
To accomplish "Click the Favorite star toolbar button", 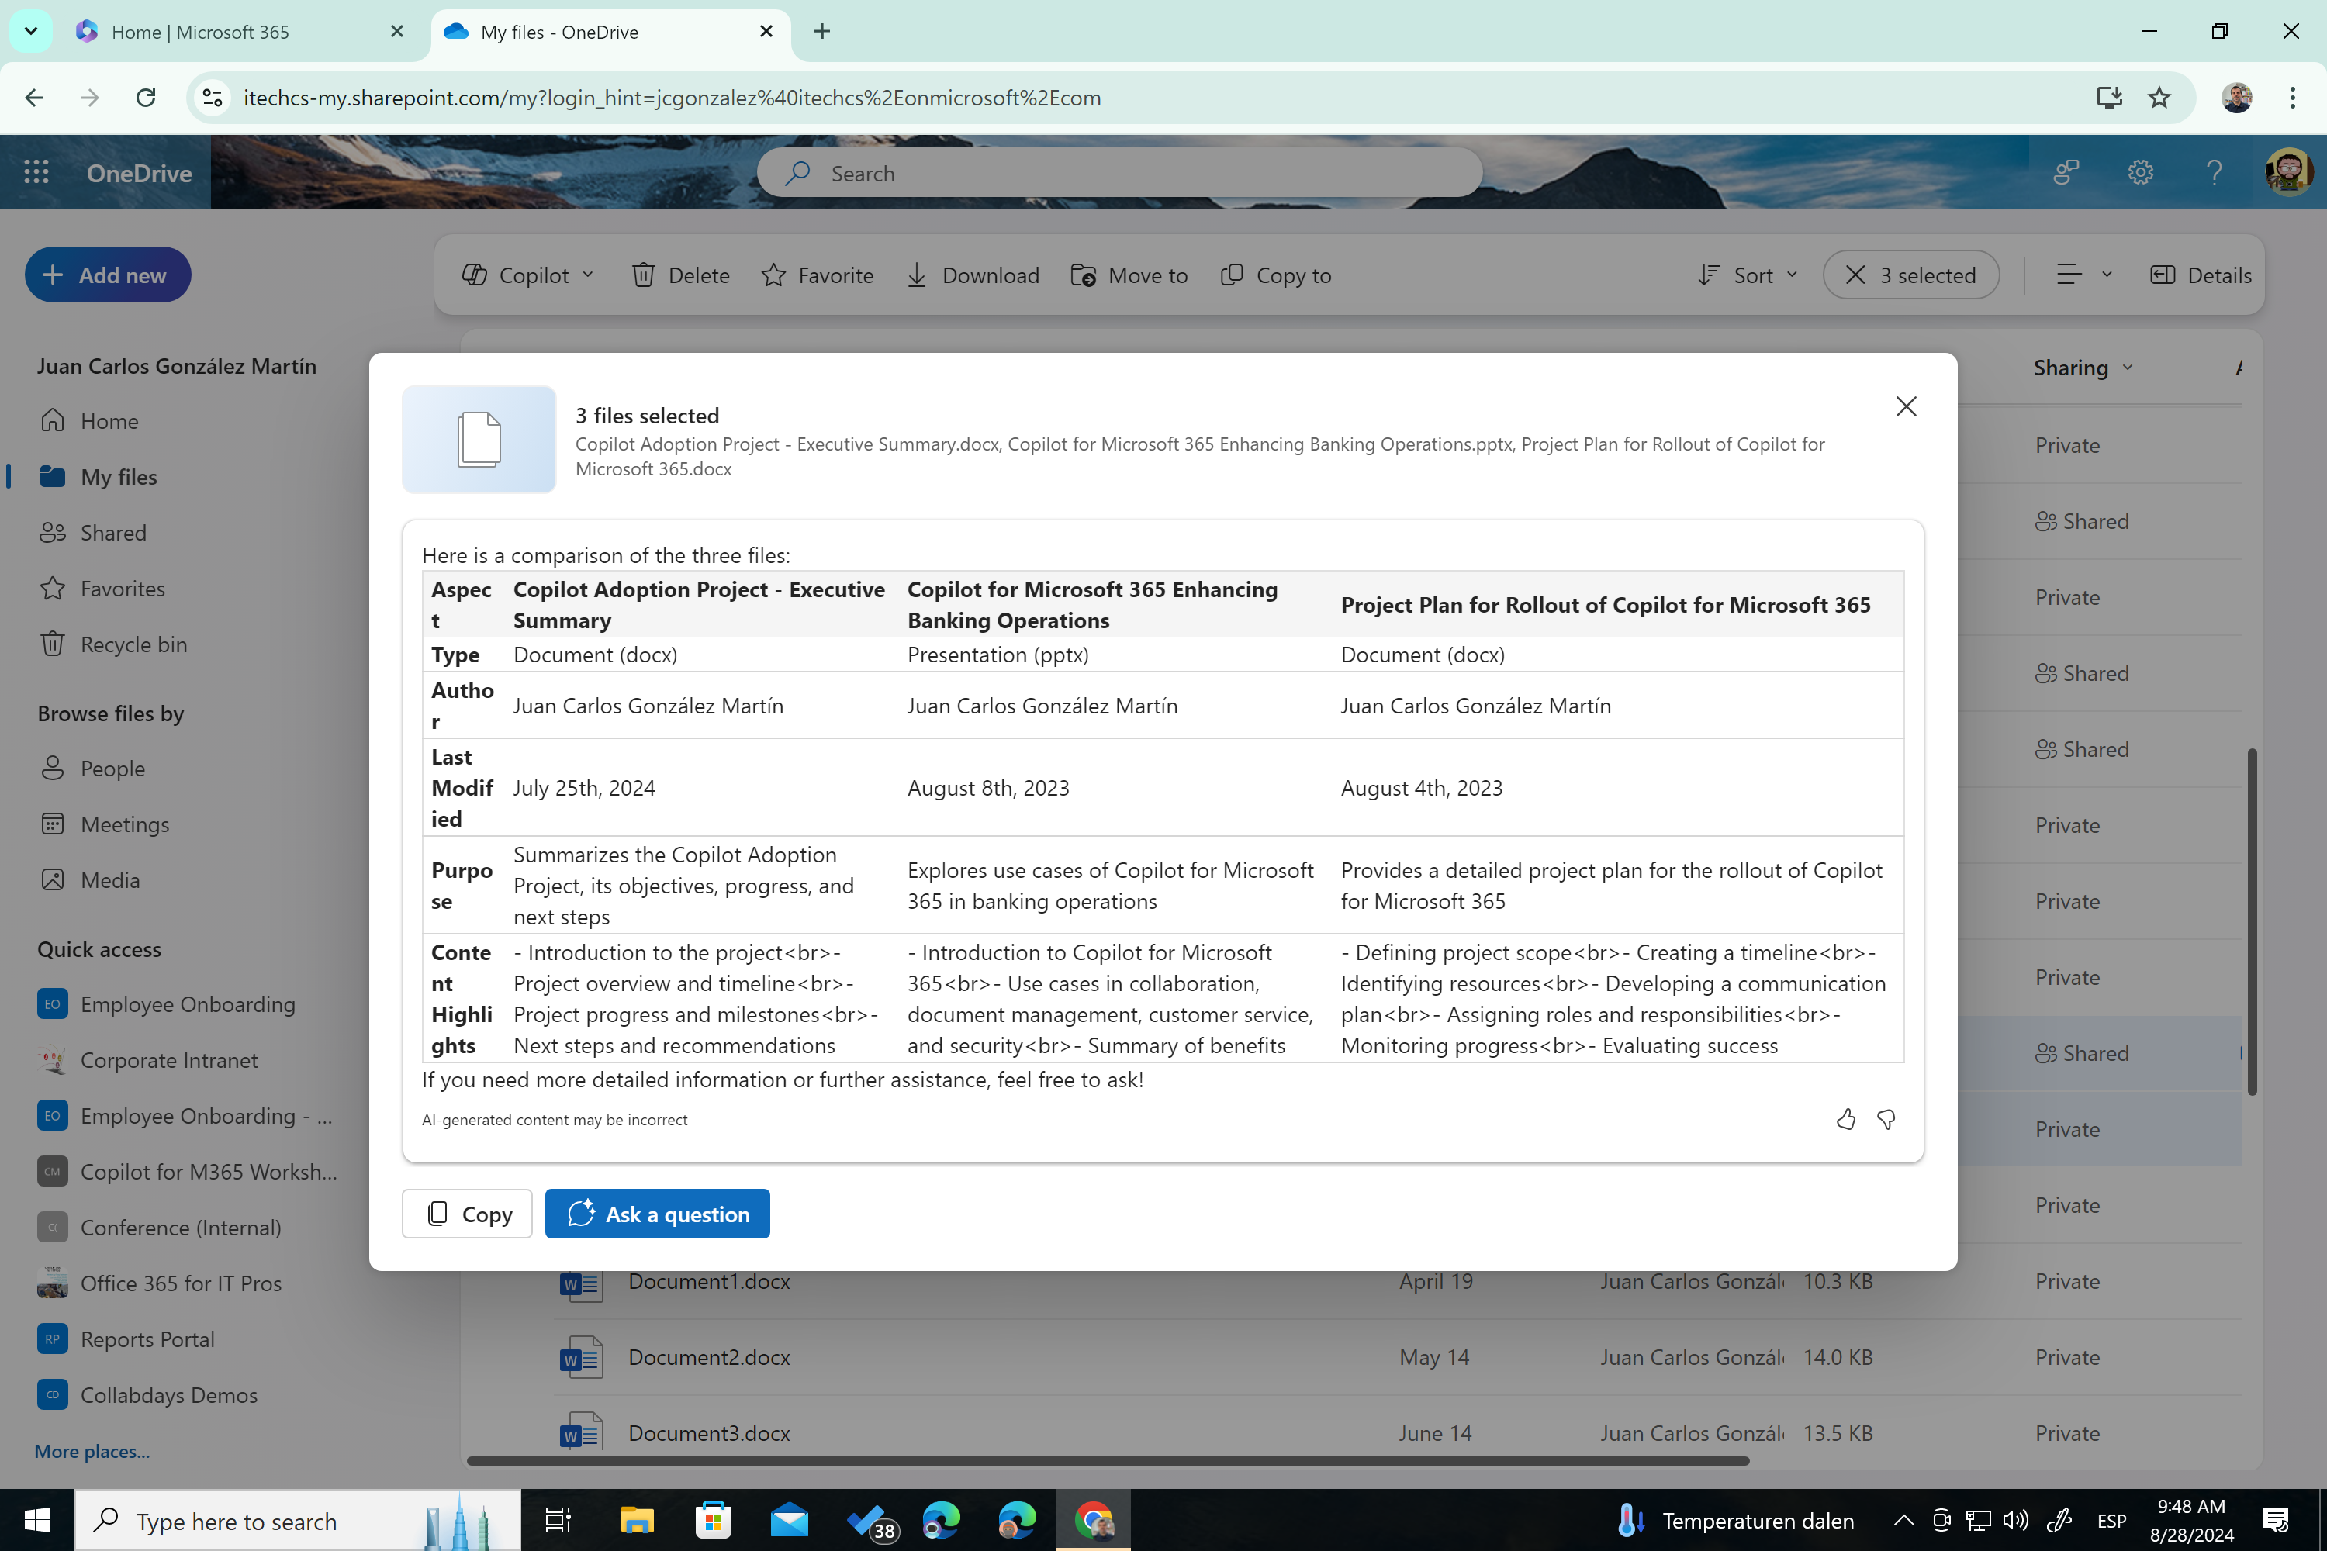I will pyautogui.click(x=818, y=275).
